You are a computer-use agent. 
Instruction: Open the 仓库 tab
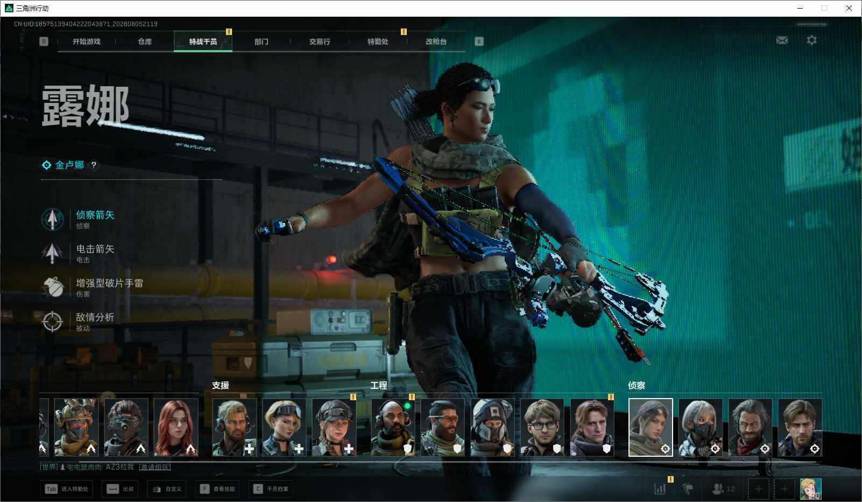tap(145, 41)
